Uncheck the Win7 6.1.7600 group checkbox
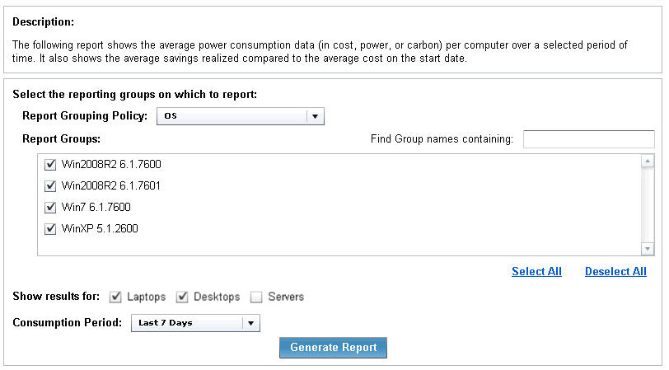This screenshot has width=669, height=370. pos(51,208)
